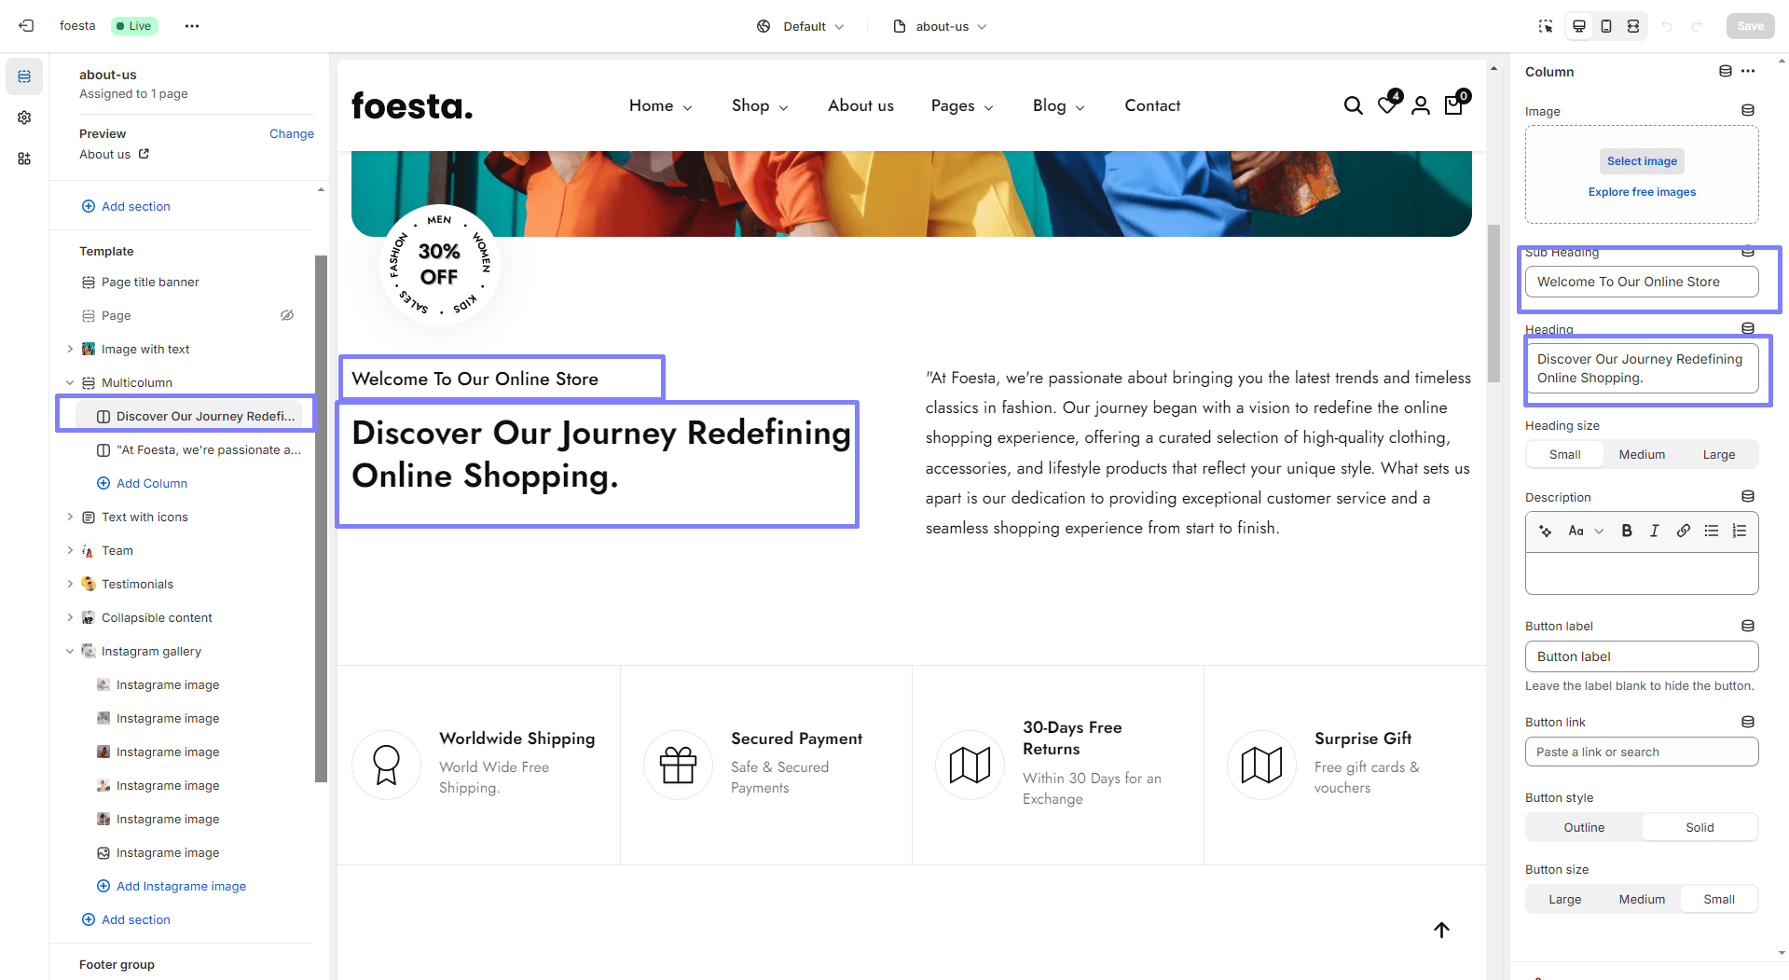Viewport: 1789px width, 980px height.
Task: Expand the Testimonials section
Action: point(70,584)
